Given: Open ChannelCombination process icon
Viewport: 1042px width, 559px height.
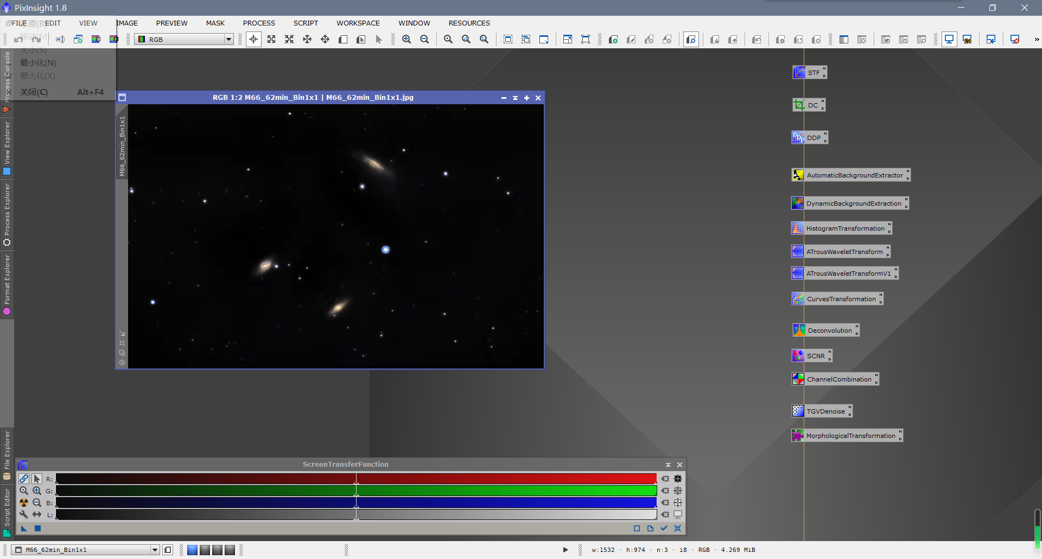Looking at the screenshot, I should [x=835, y=379].
